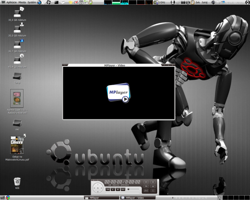Click the eject/open button in MPlayer dial
Image resolution: width=250 pixels, height=200 pixels.
tap(98, 188)
